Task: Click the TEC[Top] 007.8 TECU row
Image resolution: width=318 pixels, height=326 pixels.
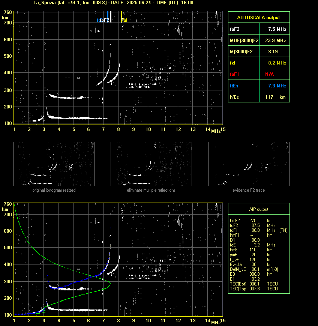Action: pyautogui.click(x=254, y=289)
